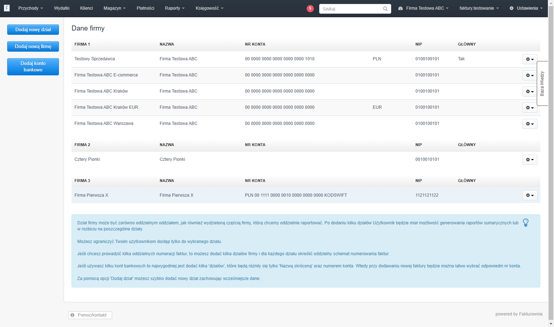The height and width of the screenshot is (327, 554).
Task: Open the Baza Wiedzy side tab
Action: click(542, 83)
